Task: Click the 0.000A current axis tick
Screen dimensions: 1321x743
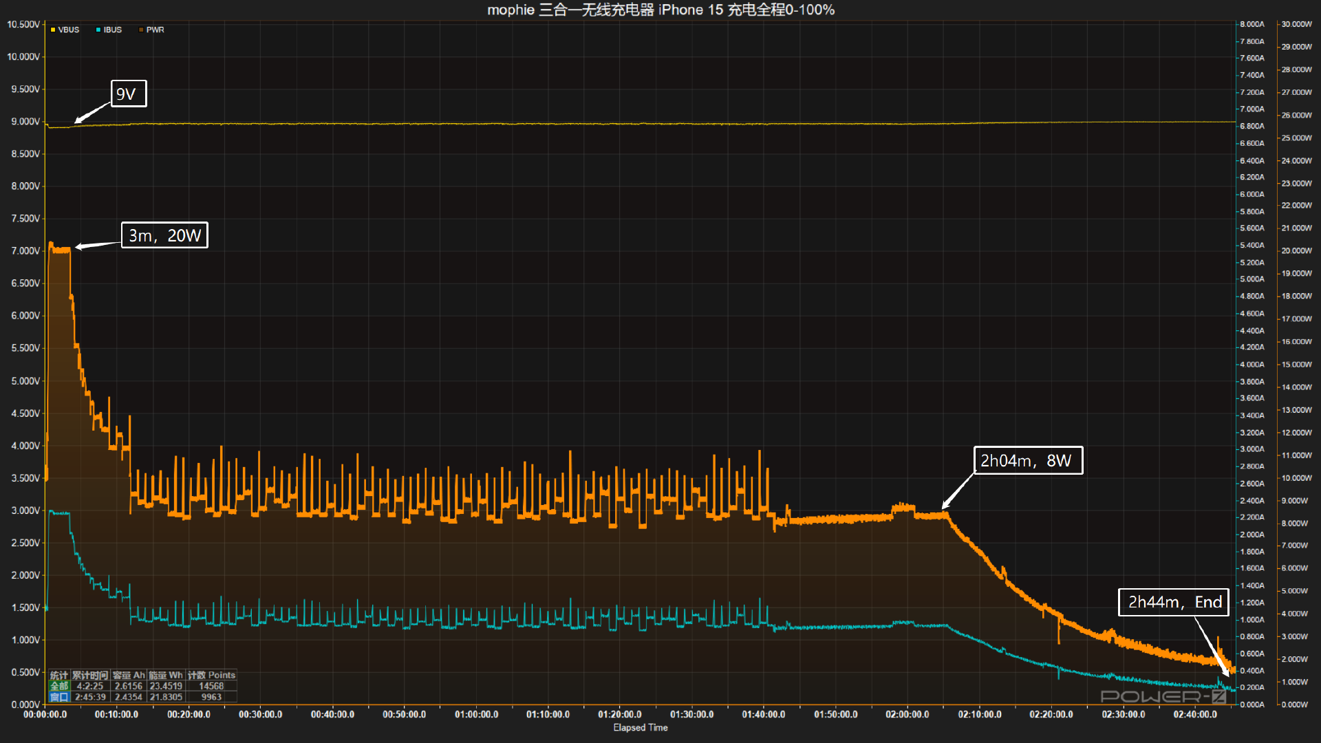Action: pos(1252,704)
